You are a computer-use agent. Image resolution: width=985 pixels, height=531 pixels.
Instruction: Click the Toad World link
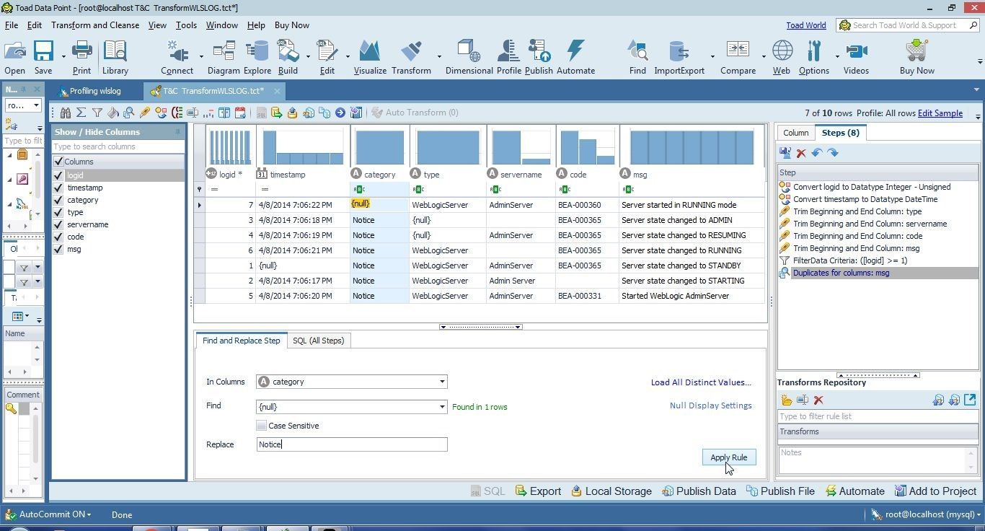pos(805,25)
